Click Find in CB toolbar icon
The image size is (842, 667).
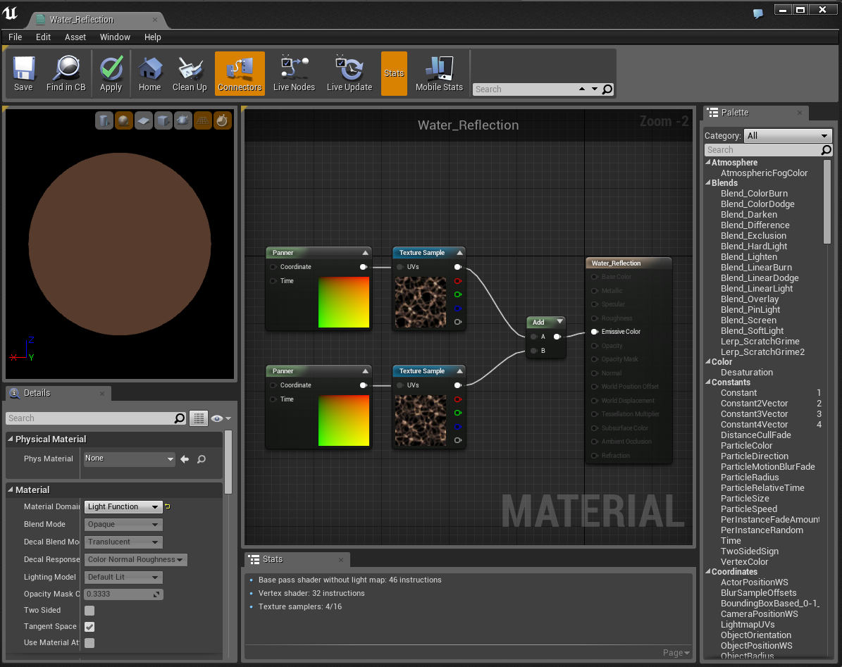coord(66,73)
